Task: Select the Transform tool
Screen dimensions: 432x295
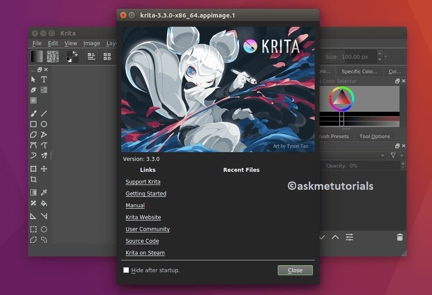Action: click(x=33, y=169)
